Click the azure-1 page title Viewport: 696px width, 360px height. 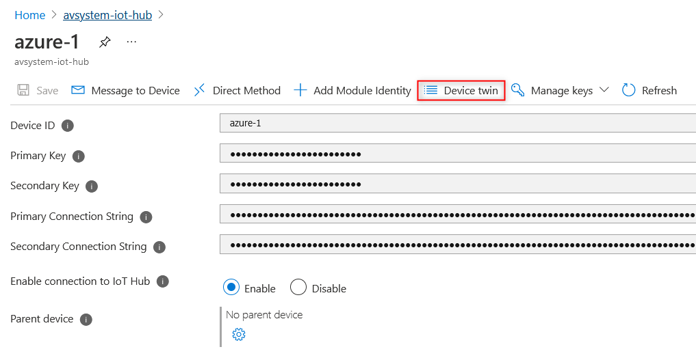47,42
